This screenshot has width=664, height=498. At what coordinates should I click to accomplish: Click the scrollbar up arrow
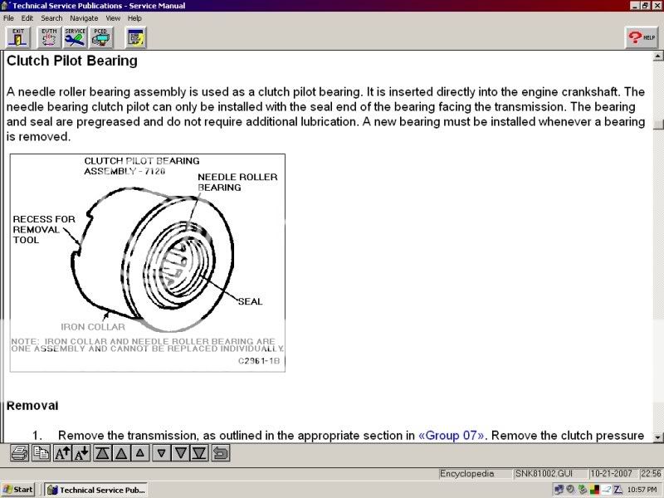click(657, 56)
